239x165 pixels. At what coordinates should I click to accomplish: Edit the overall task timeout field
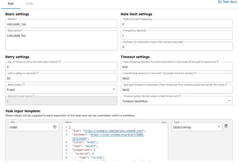pos(177,78)
